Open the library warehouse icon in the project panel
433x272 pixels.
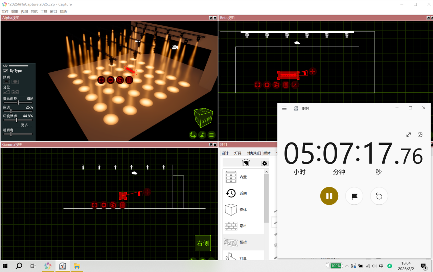246,163
